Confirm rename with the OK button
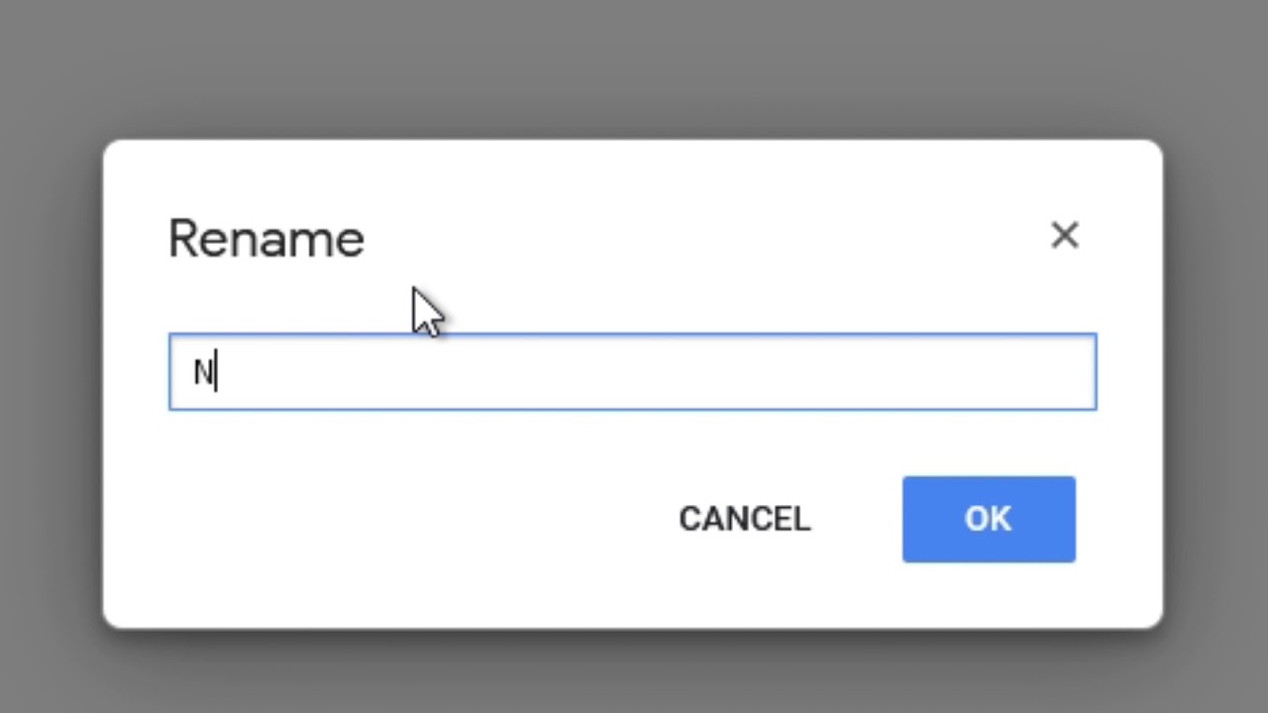 [988, 519]
